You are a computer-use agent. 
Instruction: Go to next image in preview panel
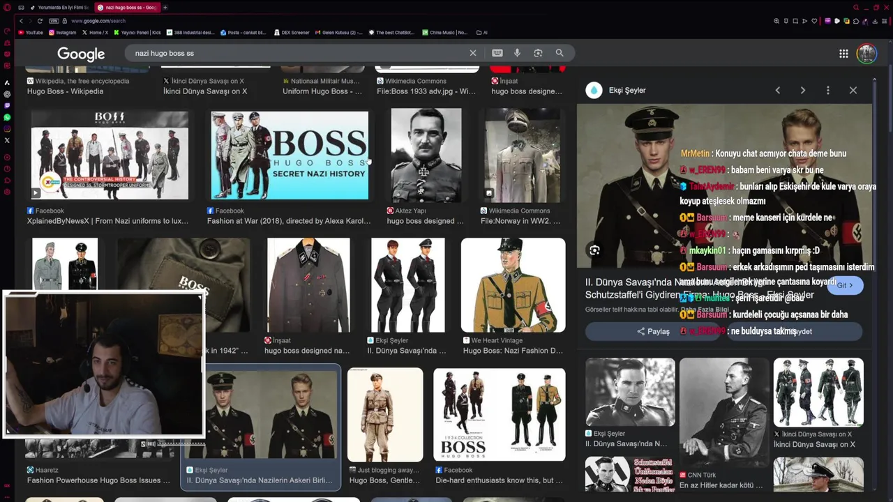click(x=803, y=91)
